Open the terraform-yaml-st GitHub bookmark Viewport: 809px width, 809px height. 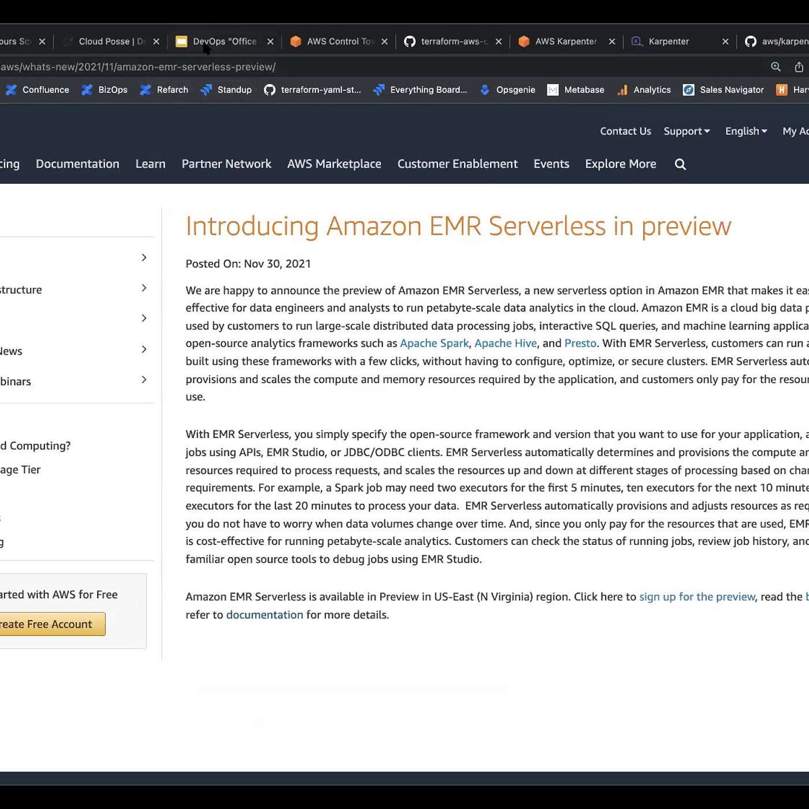(x=313, y=90)
